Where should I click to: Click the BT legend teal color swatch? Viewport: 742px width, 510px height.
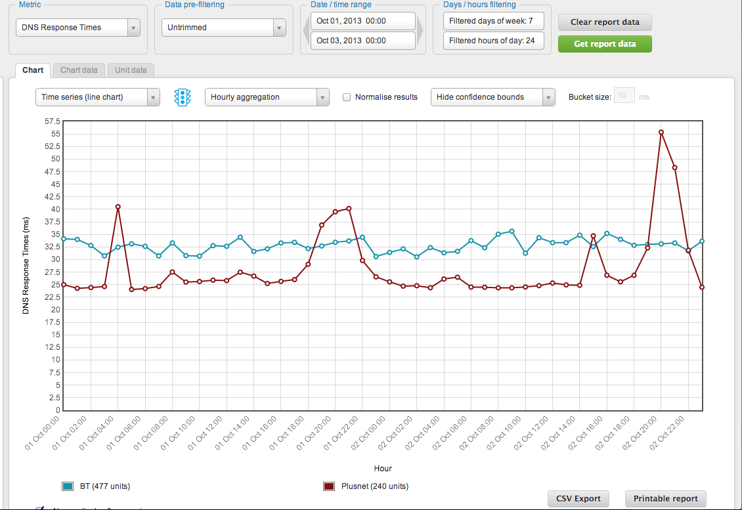[68, 486]
